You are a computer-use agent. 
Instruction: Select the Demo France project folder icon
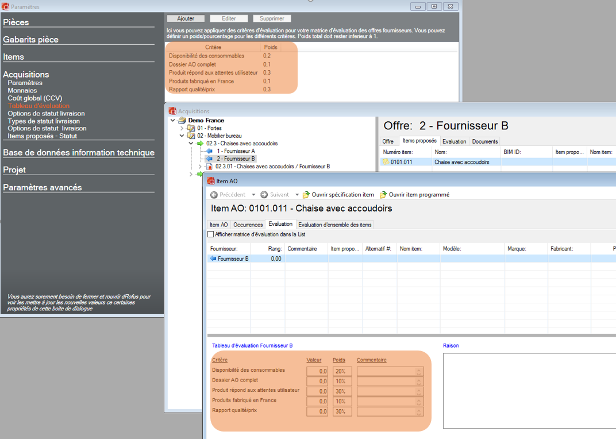click(182, 121)
